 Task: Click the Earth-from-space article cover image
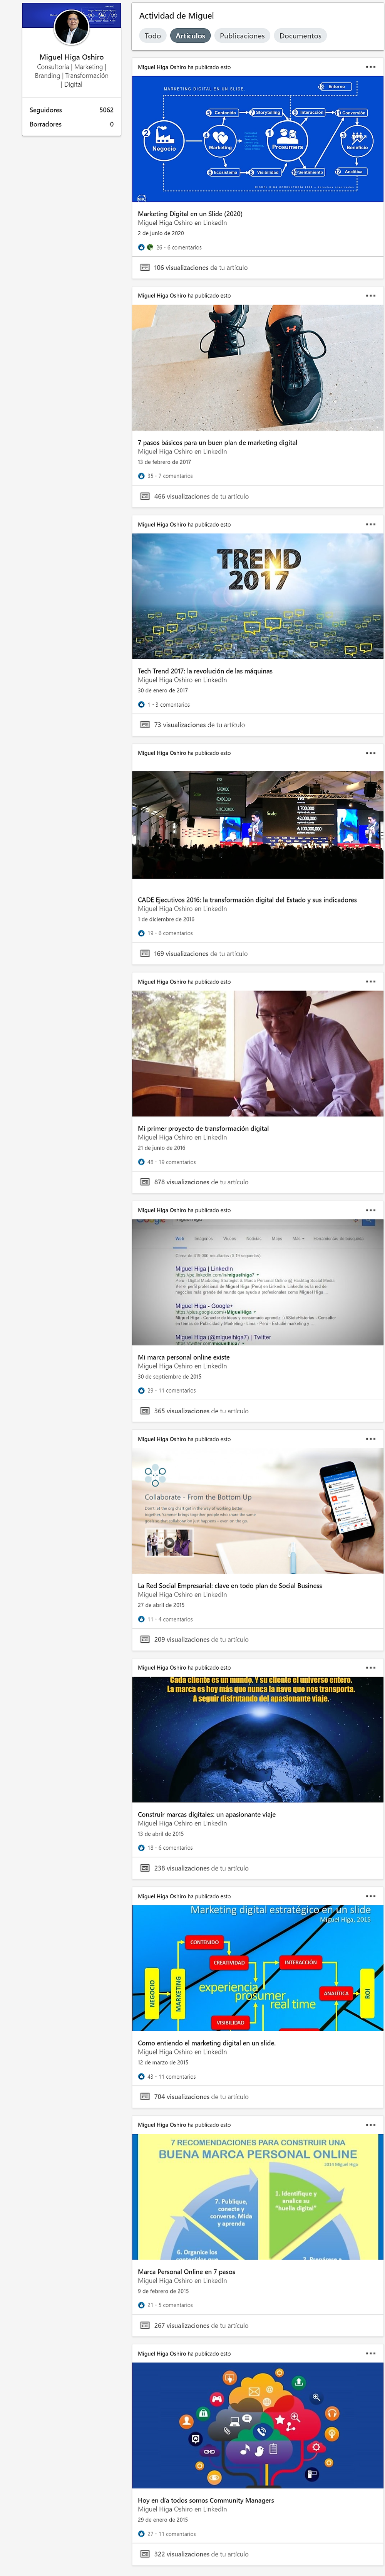pyautogui.click(x=257, y=1739)
